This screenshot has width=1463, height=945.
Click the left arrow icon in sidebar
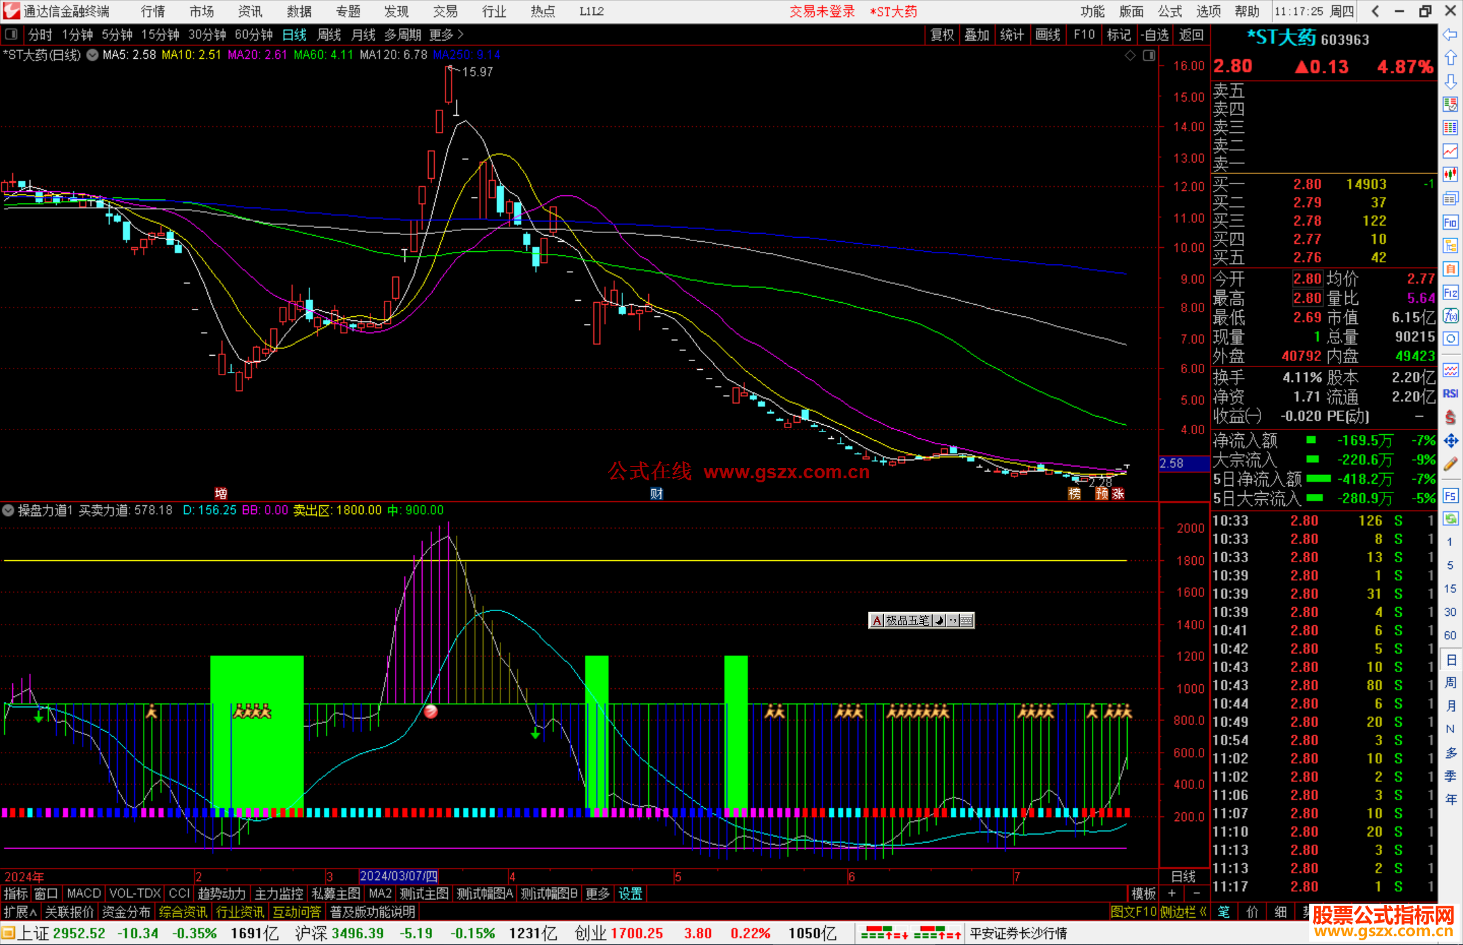(x=1450, y=35)
